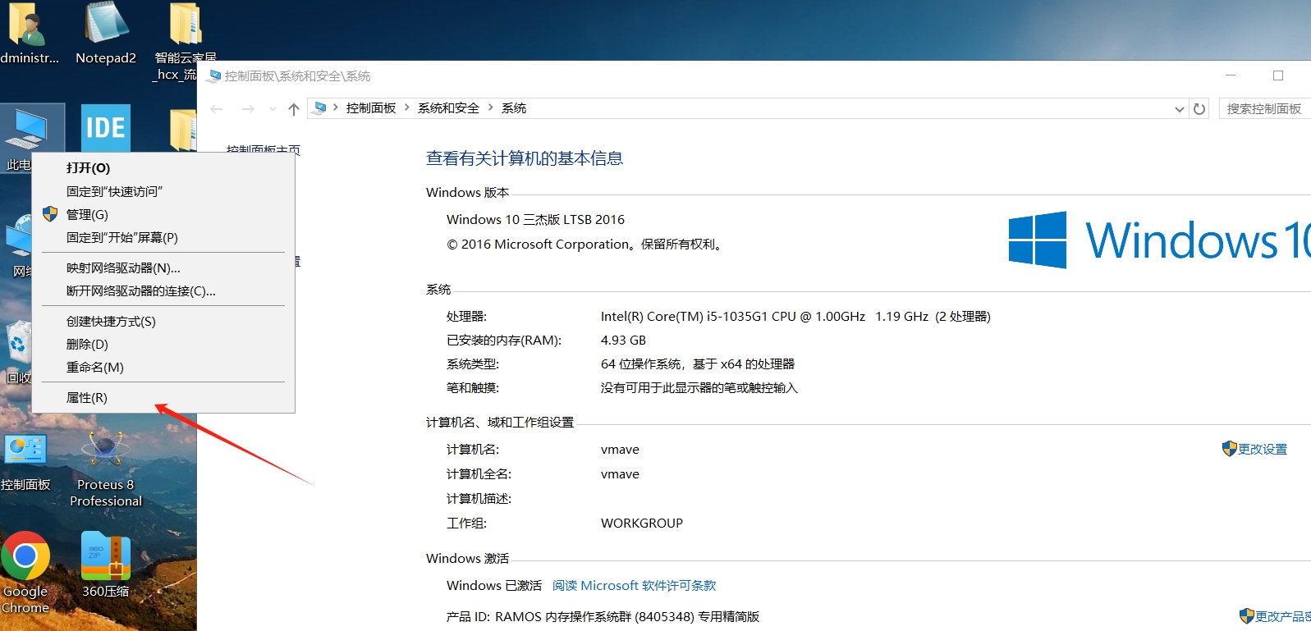Expand chevron after 控制面板 in breadcrumb
Viewport: 1311px width, 631px height.
[x=406, y=107]
